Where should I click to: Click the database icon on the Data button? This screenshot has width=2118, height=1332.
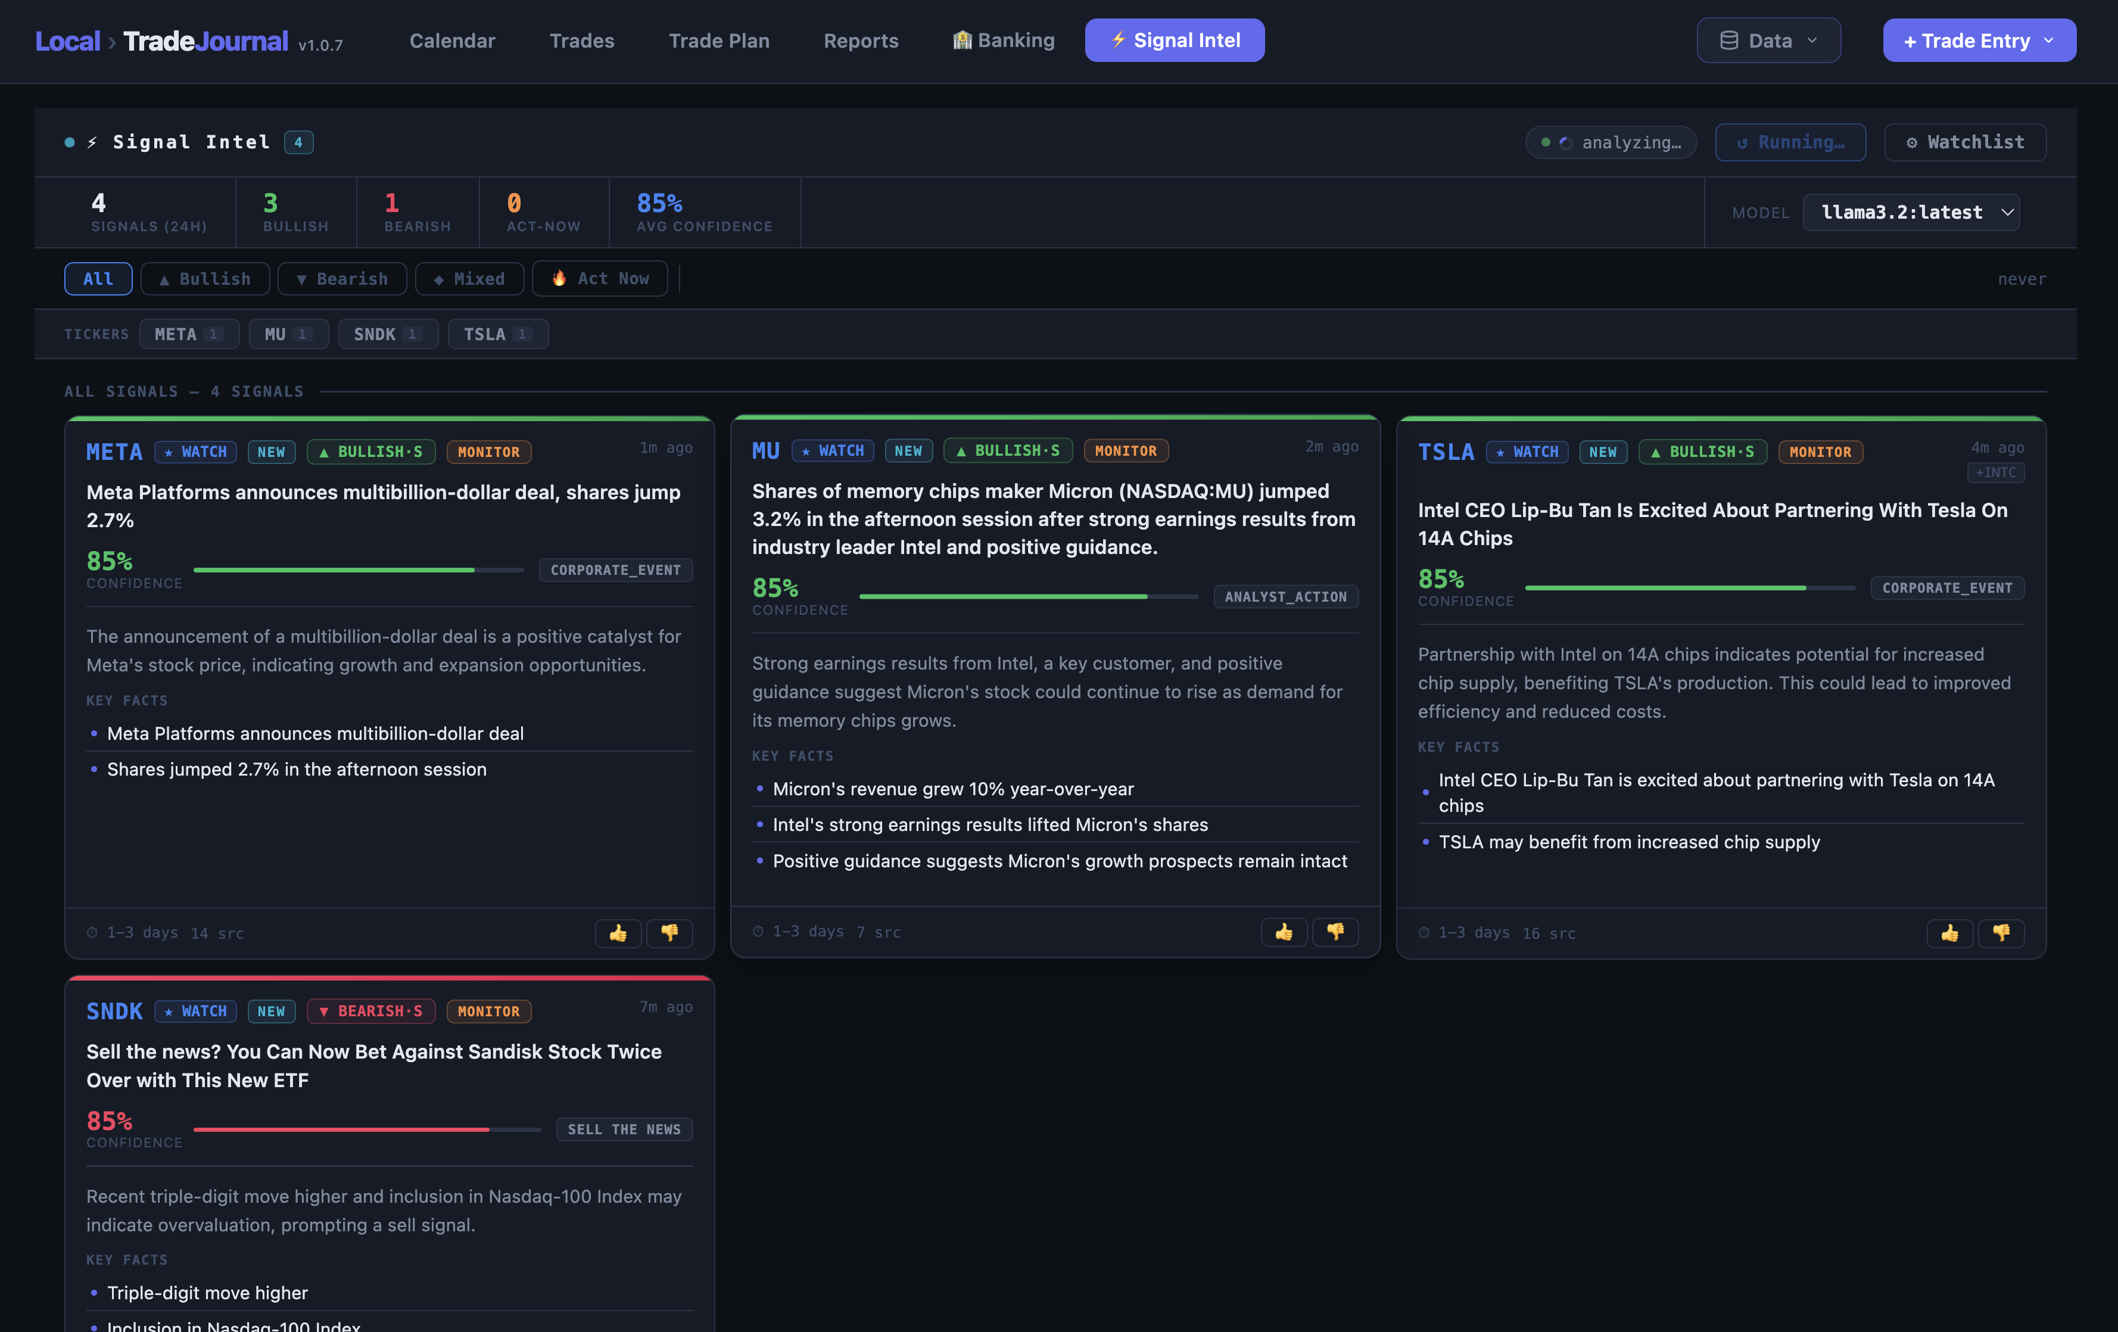[1729, 39]
